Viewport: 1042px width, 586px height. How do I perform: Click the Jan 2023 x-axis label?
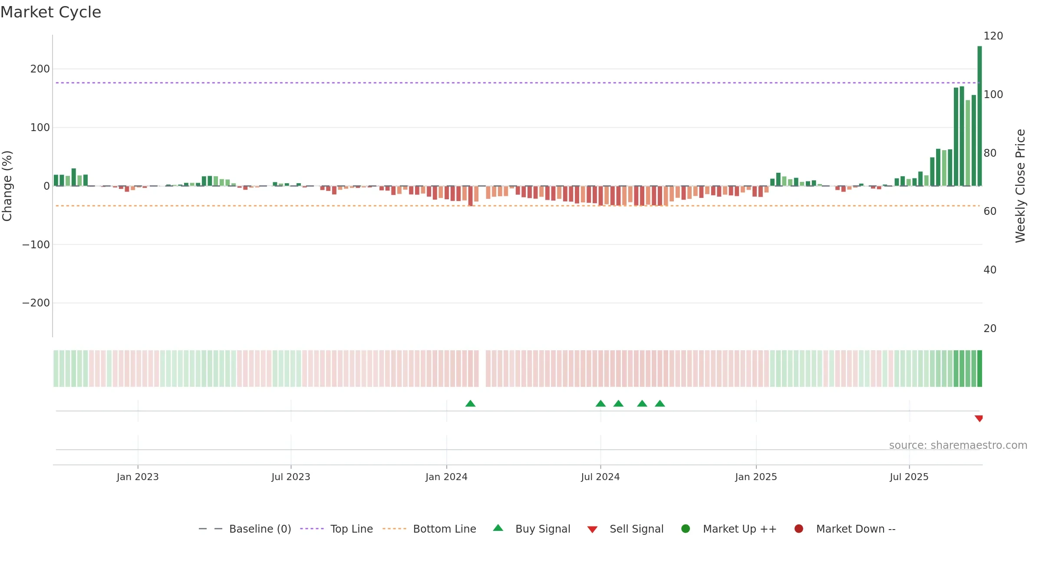[x=138, y=477]
